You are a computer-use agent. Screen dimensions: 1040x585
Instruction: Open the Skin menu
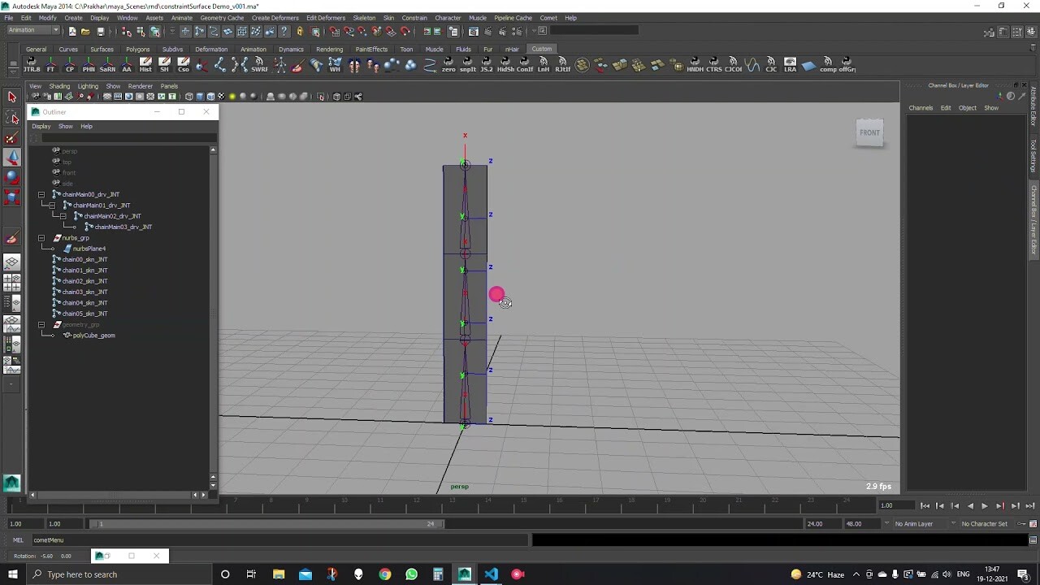[388, 17]
